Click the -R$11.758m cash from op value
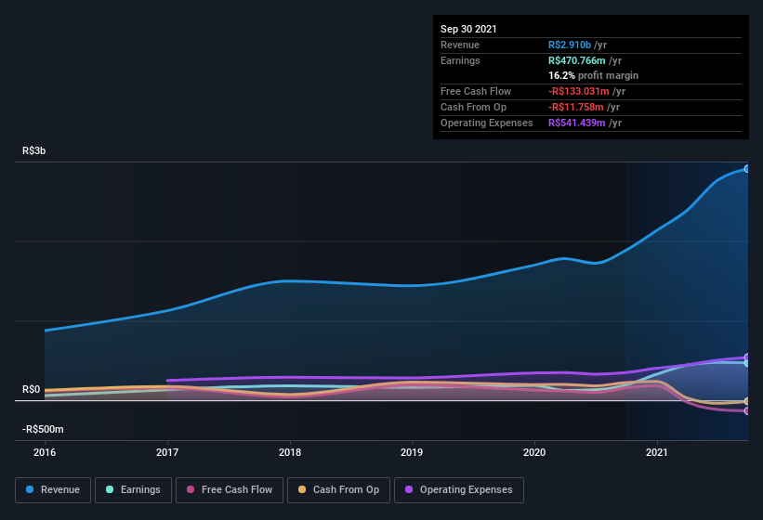Screen dimensions: 763x520 [575, 107]
